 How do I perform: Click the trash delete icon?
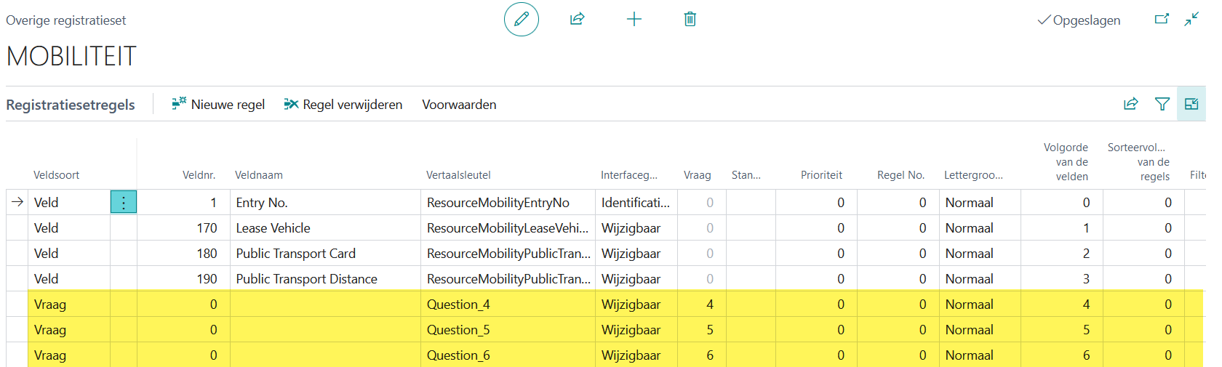(690, 20)
